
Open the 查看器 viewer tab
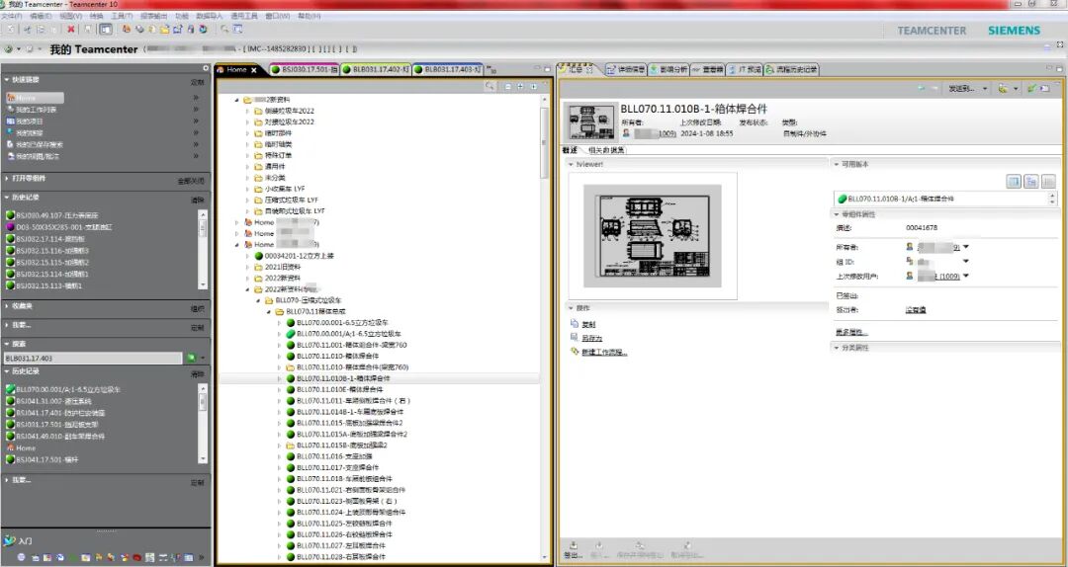708,69
